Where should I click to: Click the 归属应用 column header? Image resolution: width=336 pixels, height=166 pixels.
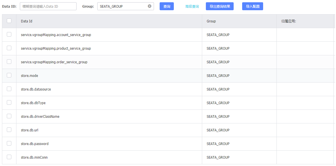(x=305, y=21)
